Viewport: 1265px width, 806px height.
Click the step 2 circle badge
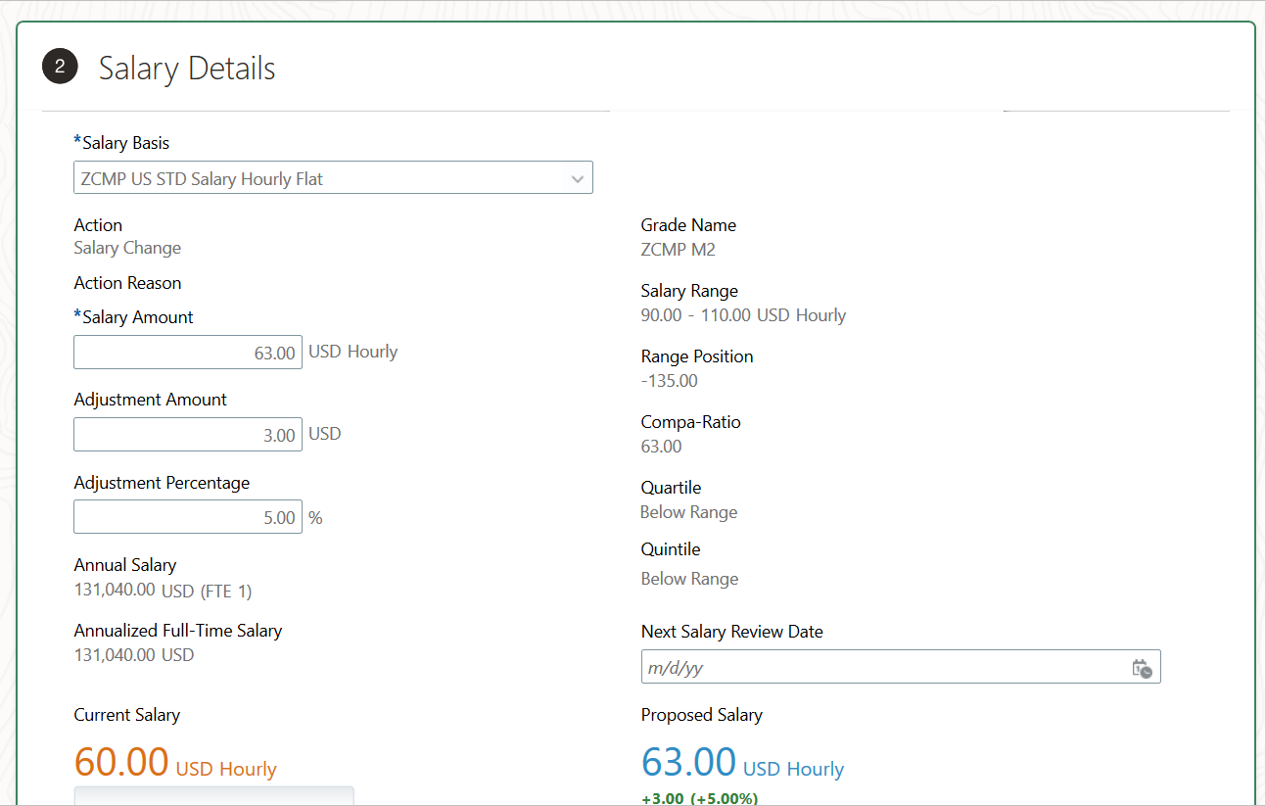coord(60,67)
